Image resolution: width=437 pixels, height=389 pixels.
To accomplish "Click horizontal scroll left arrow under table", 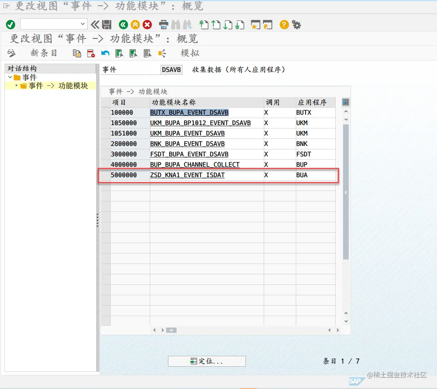I will [154, 330].
